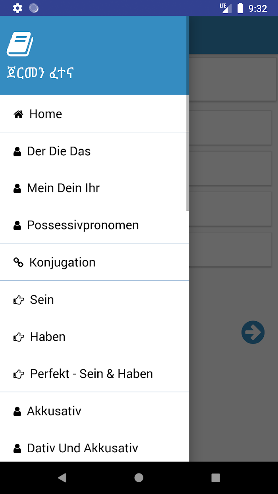Open the Home menu item

point(95,114)
